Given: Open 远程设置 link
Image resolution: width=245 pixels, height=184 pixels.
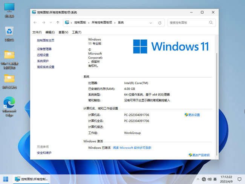Looking at the screenshot, I should pos(43,55).
